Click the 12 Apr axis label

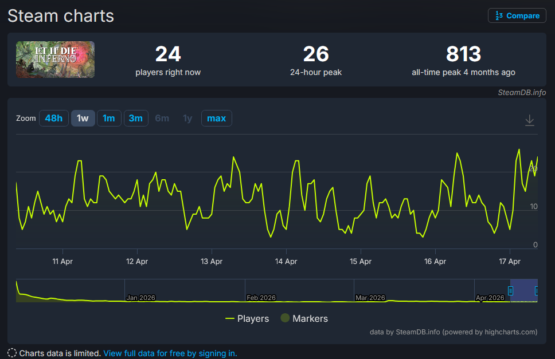click(x=137, y=262)
